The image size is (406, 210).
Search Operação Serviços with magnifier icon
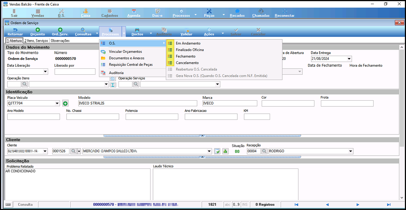(136, 84)
